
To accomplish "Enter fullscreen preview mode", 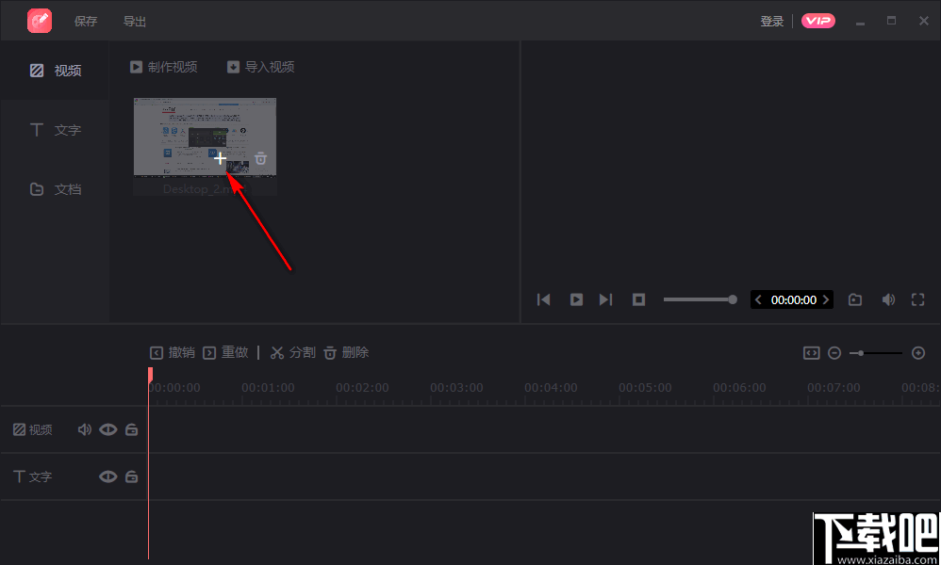I will pyautogui.click(x=918, y=299).
